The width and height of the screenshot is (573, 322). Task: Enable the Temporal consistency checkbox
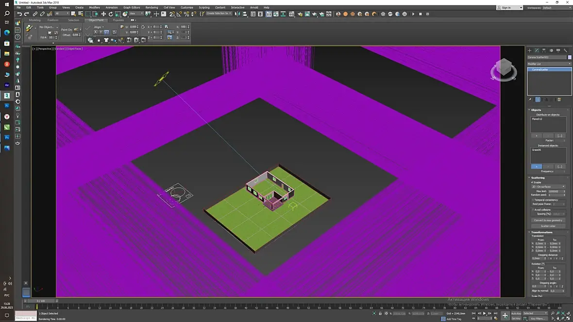click(x=532, y=200)
